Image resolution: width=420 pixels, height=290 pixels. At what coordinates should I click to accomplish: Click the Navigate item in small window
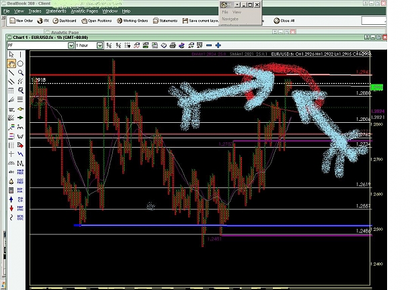tap(230, 19)
